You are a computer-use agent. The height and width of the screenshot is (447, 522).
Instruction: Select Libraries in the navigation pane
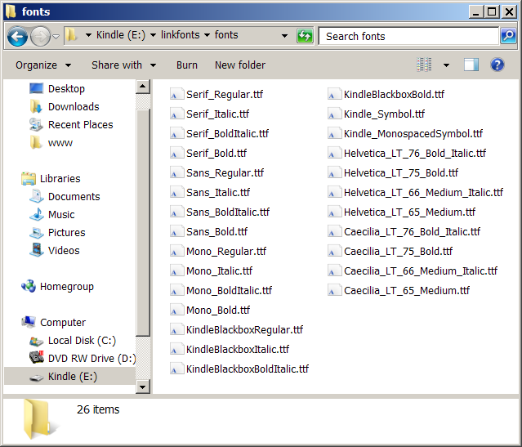click(51, 178)
